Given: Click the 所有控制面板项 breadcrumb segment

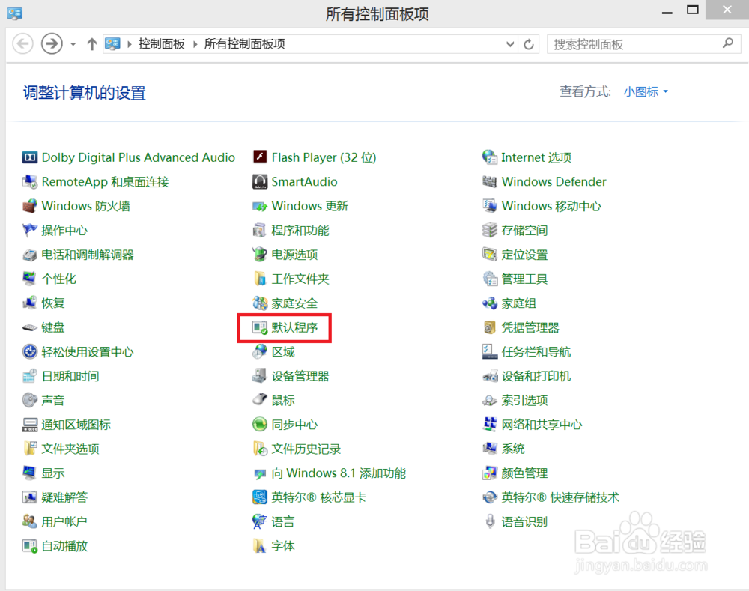Looking at the screenshot, I should (x=245, y=44).
